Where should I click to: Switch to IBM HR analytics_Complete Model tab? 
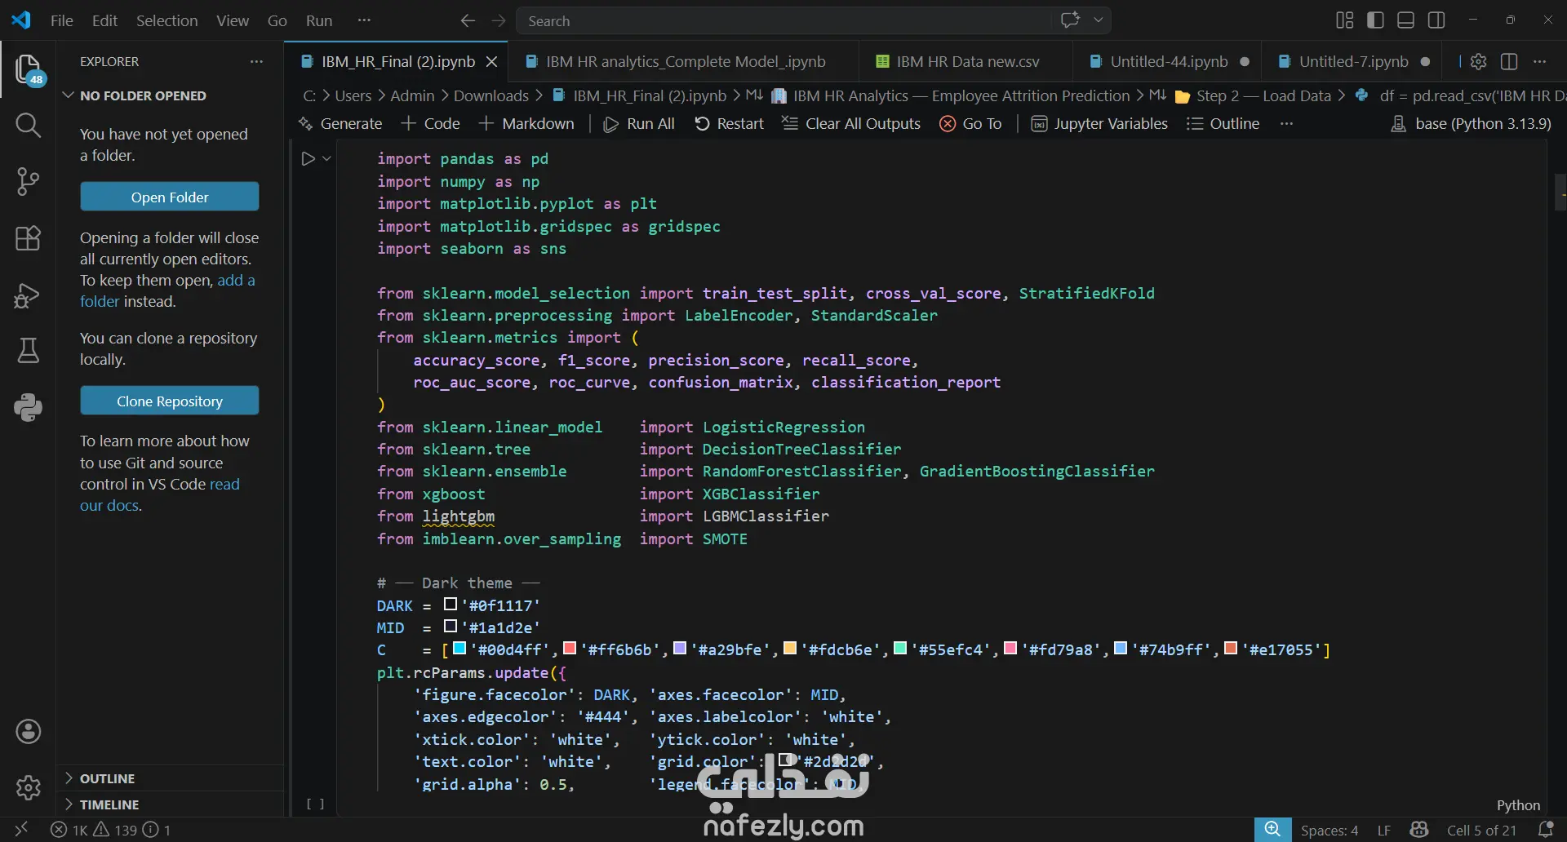click(681, 61)
